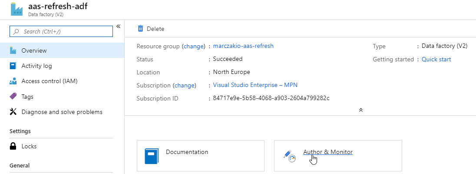Click the Data factory icon beside aas-refresh-adf
476x174 pixels.
pos(17,10)
